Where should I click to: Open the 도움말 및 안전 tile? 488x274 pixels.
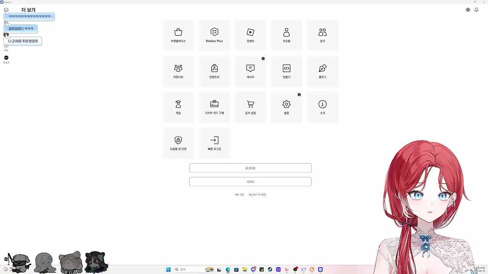(x=178, y=143)
